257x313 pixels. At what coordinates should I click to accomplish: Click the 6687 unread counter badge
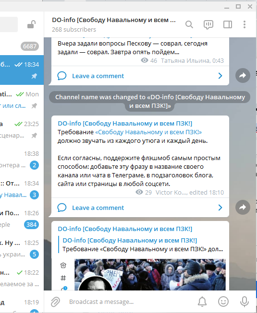(x=30, y=46)
